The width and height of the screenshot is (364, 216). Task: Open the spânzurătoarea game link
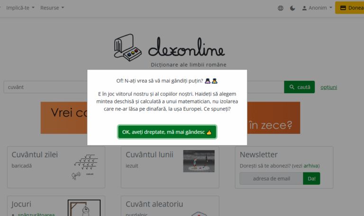36,214
